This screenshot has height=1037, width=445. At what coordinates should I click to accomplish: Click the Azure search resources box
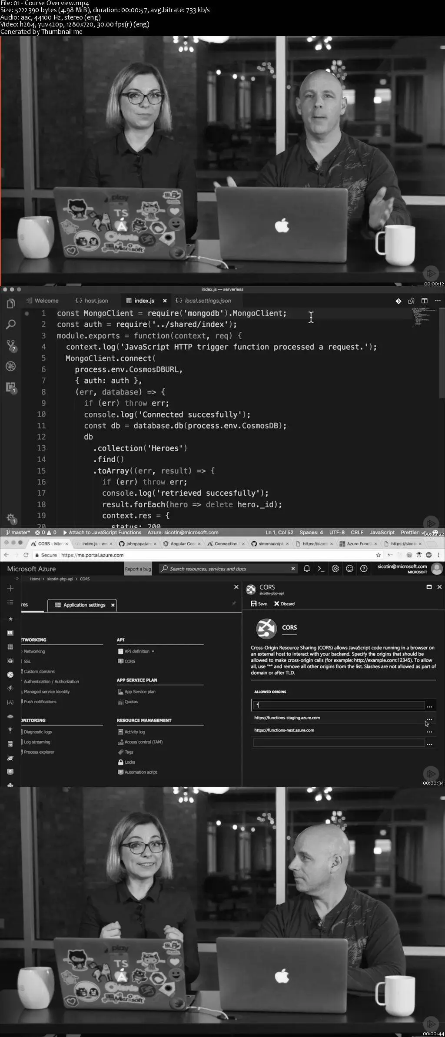pos(228,569)
